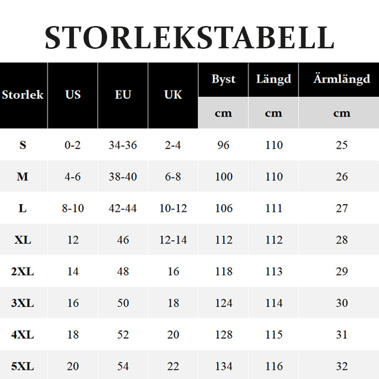Select the Storlek column header
The height and width of the screenshot is (379, 379).
coord(23,94)
